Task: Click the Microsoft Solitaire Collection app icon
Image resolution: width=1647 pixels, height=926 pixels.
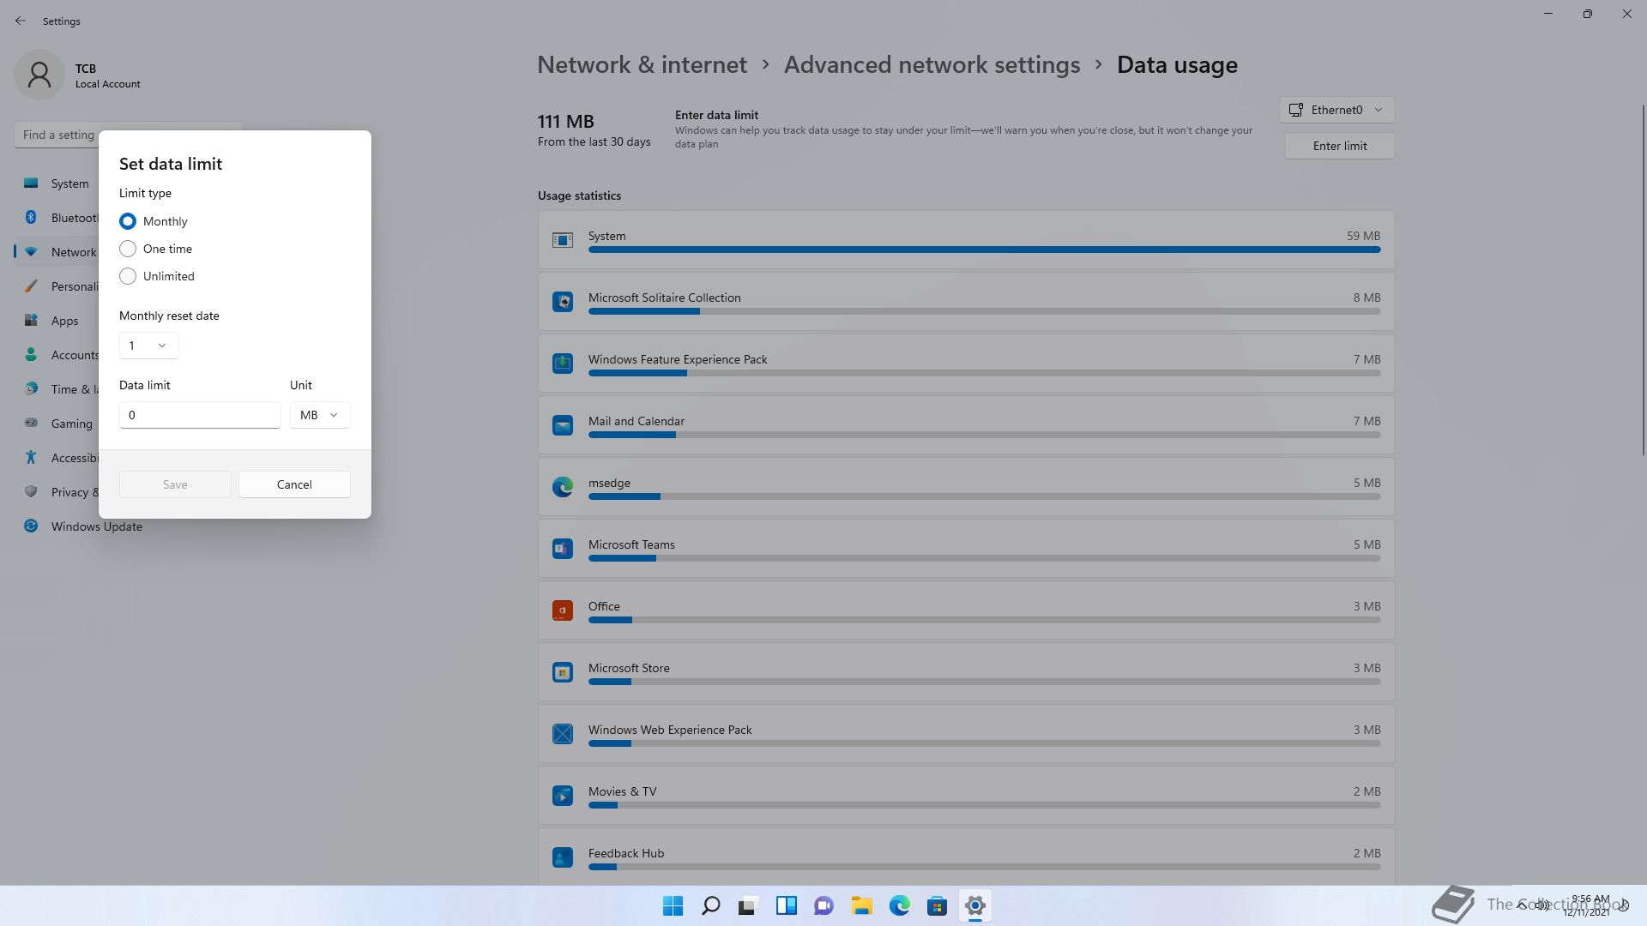Action: pyautogui.click(x=563, y=302)
